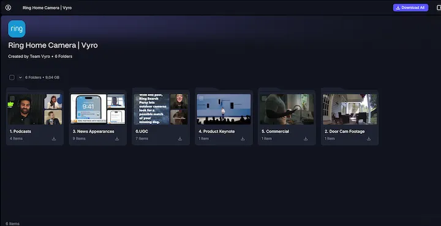The width and height of the screenshot is (441, 226).
Task: Click the 1 Item count under Product Keynote
Action: pyautogui.click(x=203, y=139)
